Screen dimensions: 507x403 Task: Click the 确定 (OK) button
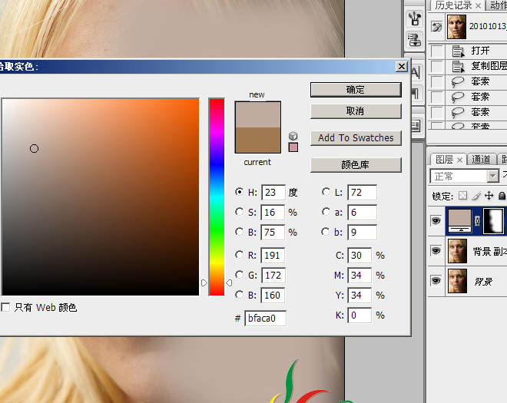pos(356,90)
